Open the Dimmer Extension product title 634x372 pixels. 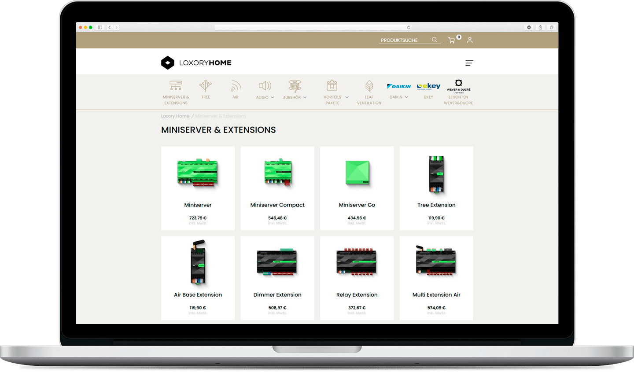pos(277,295)
